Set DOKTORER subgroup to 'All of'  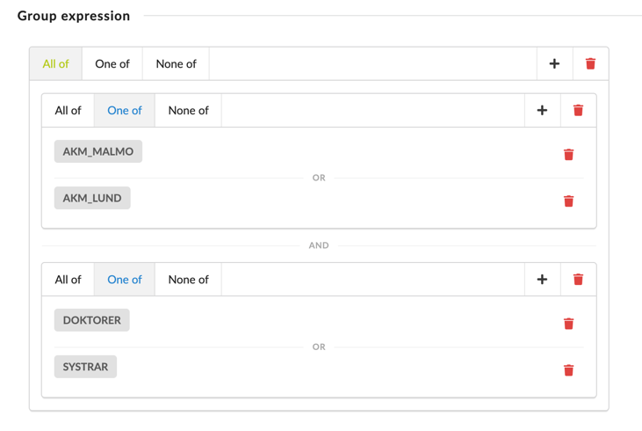(68, 279)
